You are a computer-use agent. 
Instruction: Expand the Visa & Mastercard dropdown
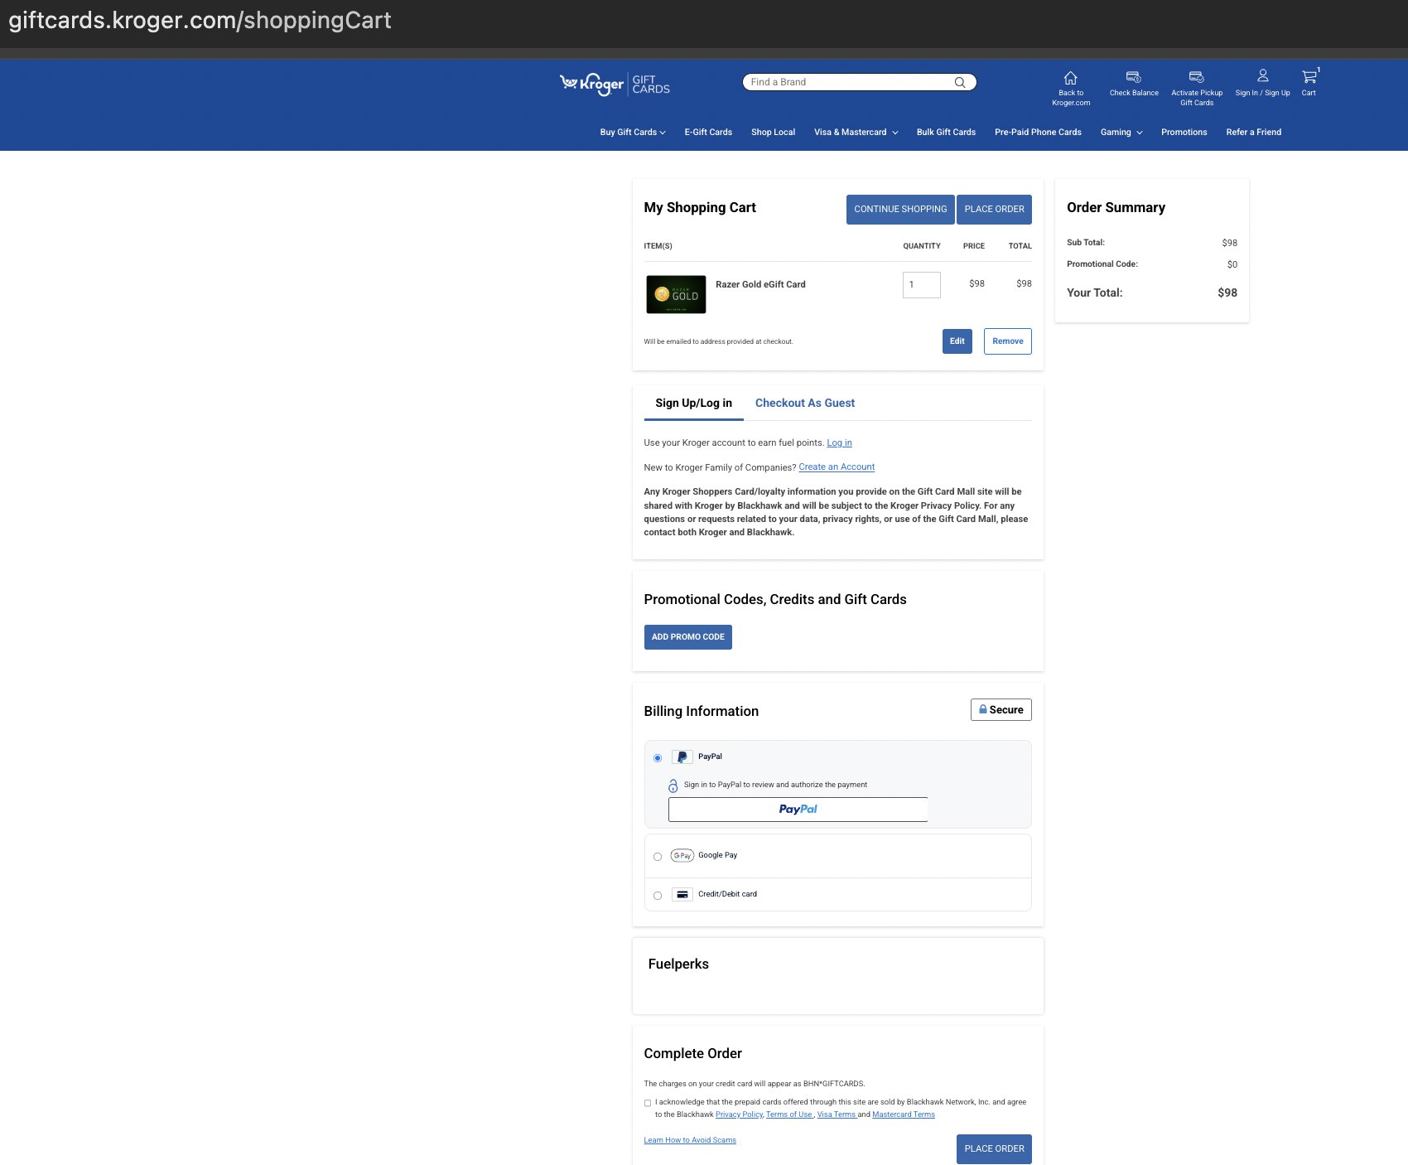click(x=856, y=133)
